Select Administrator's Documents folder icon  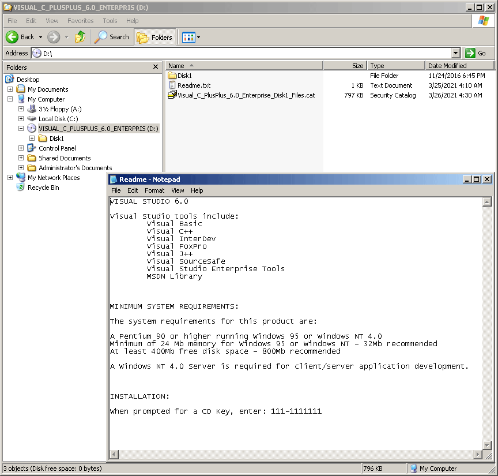coord(32,167)
